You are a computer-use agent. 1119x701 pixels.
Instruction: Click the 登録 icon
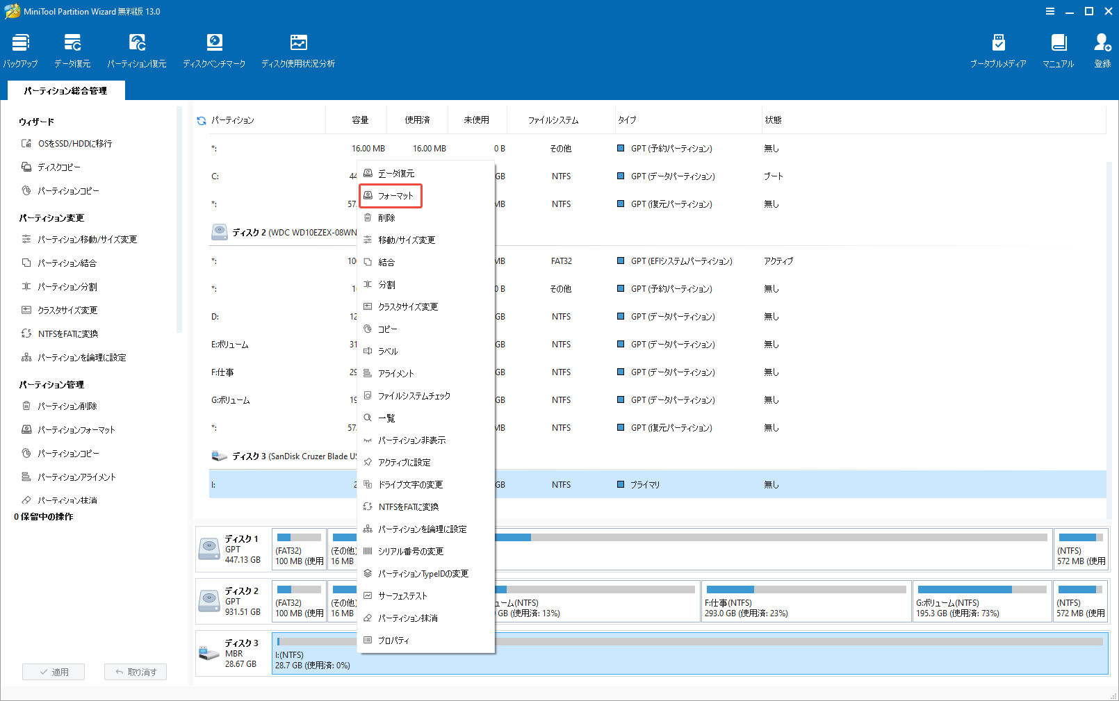click(1102, 49)
